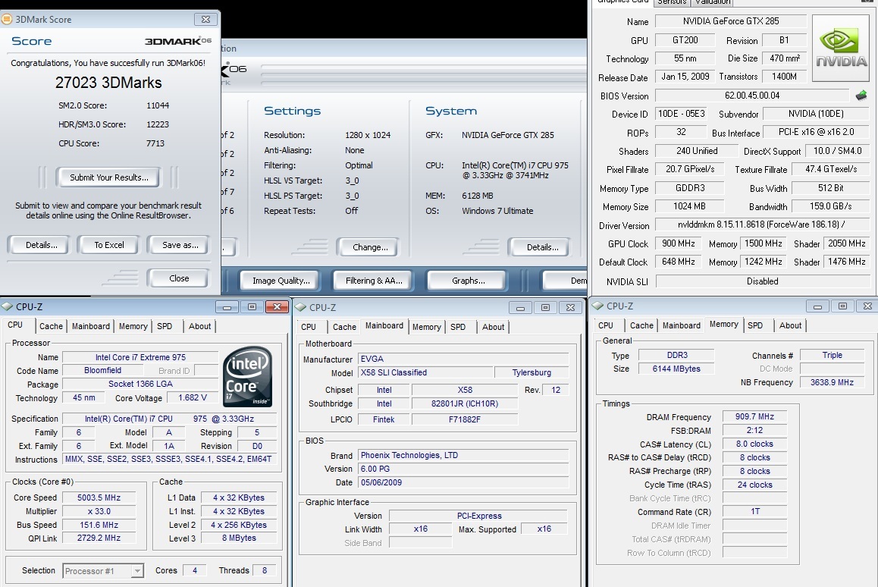Click the GPU Clock 900 MHz field

click(x=678, y=243)
